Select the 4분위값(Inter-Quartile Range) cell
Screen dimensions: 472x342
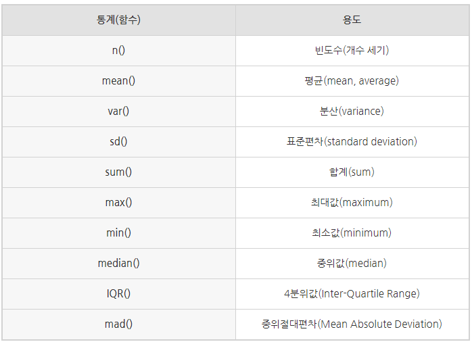pyautogui.click(x=352, y=294)
